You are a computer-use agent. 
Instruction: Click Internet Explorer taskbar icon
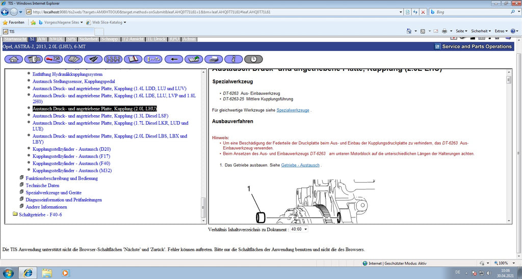coord(28,273)
